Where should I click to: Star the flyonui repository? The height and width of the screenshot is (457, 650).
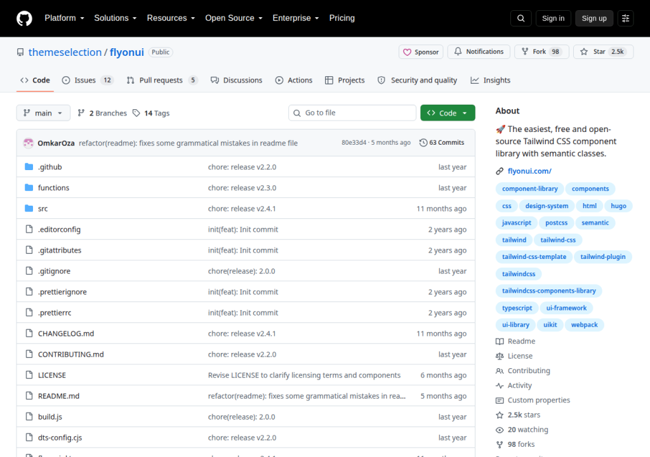click(603, 52)
